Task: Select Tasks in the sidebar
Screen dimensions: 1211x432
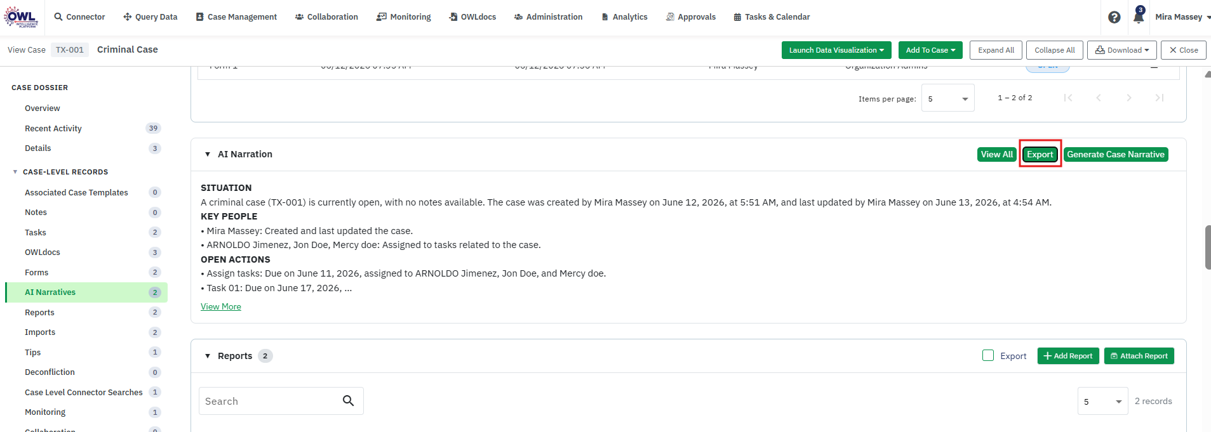Action: (x=86, y=232)
